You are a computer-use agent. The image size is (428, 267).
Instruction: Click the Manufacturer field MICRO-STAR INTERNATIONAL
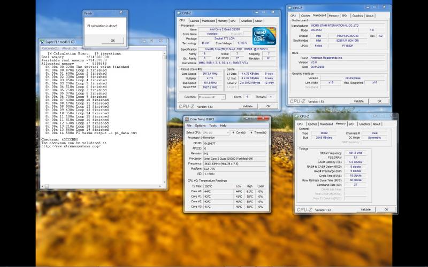[x=347, y=26]
